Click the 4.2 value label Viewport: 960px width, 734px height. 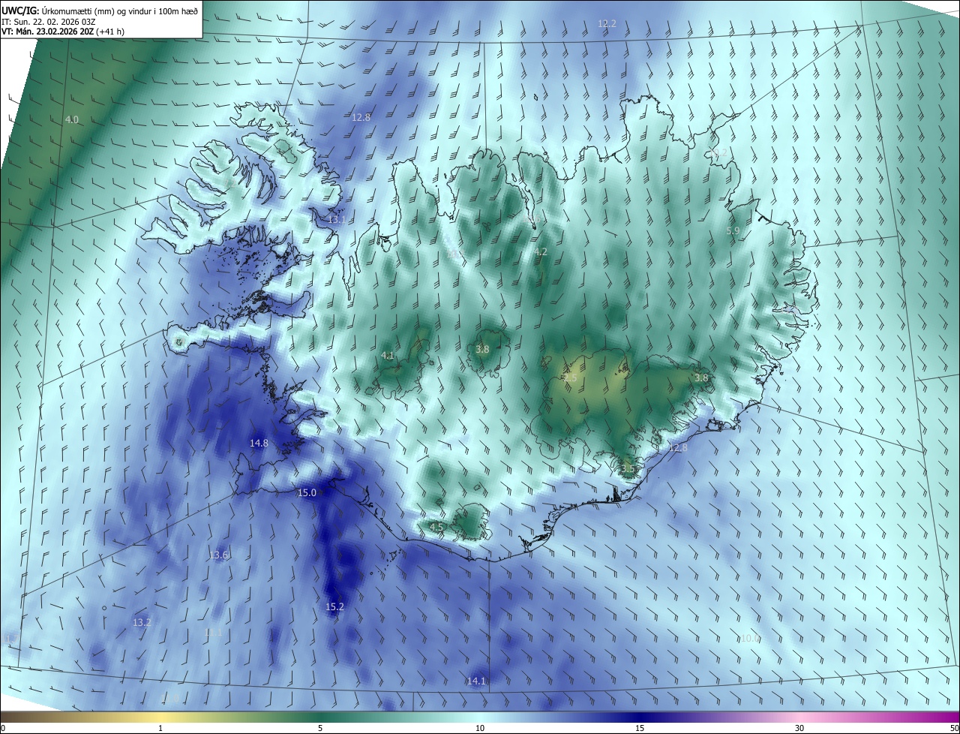coord(540,252)
